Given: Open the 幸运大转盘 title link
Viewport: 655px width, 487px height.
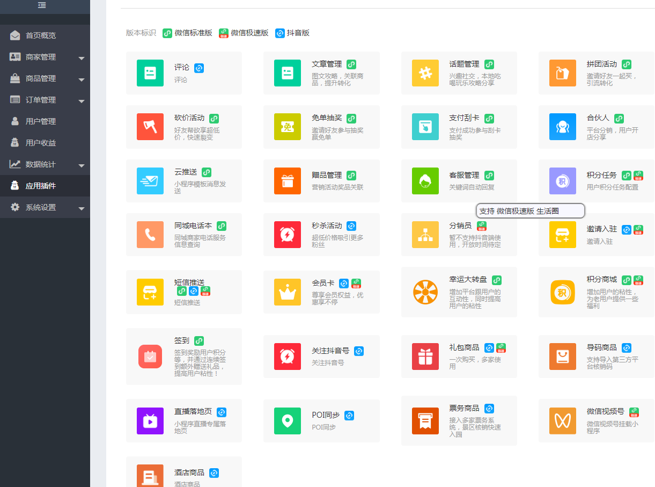Looking at the screenshot, I should point(468,280).
